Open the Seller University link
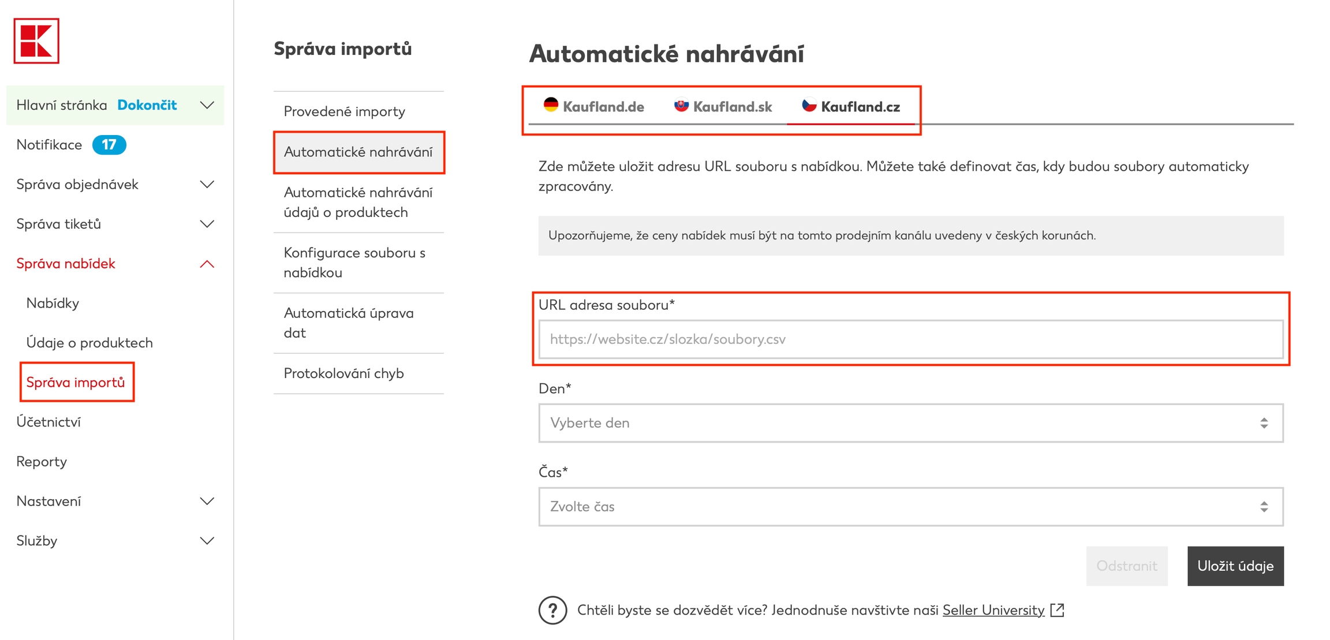Screen dimensions: 1330x640 [993, 610]
